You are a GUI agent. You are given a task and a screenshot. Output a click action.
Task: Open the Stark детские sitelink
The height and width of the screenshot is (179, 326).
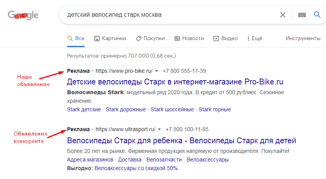click(84, 109)
